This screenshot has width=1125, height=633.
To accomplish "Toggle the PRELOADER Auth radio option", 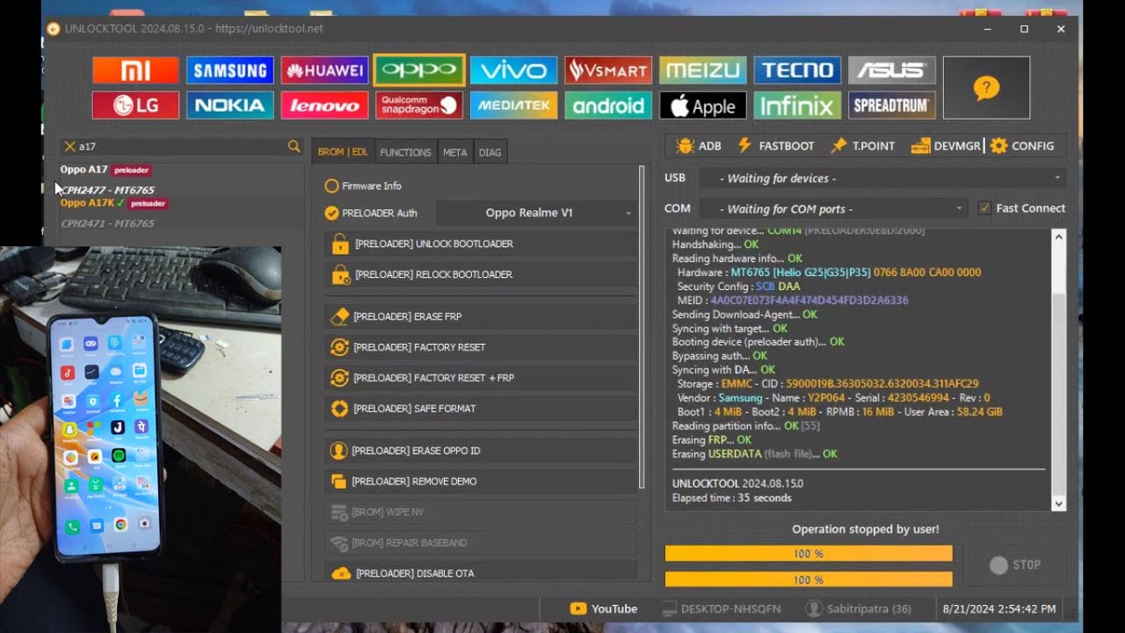I will click(x=371, y=213).
